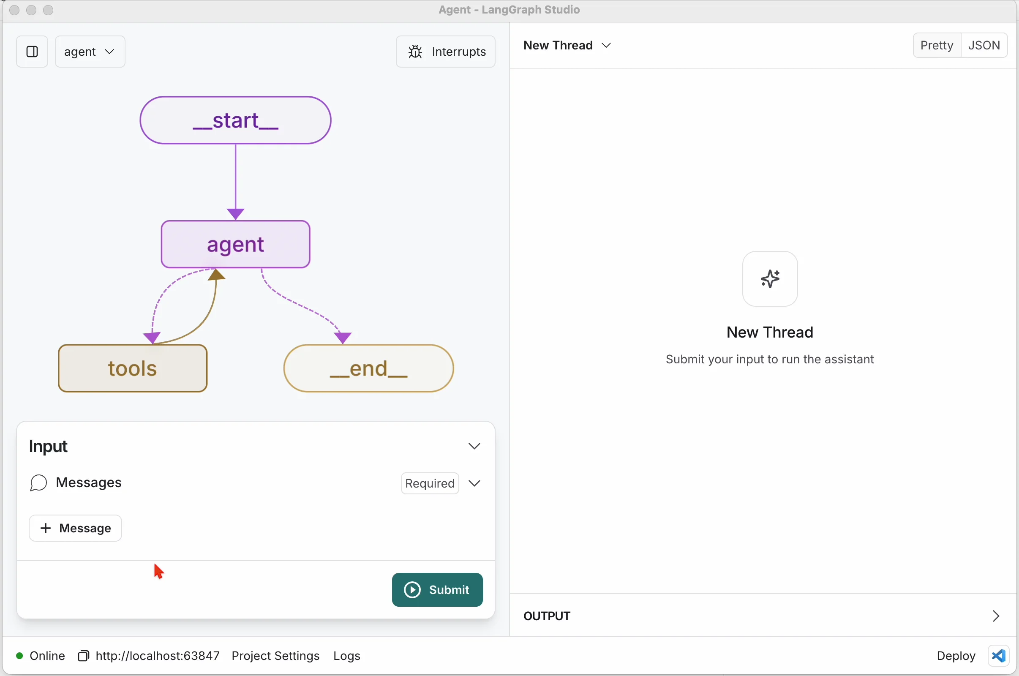Switch output view to JSON
Viewport: 1019px width, 676px height.
984,45
